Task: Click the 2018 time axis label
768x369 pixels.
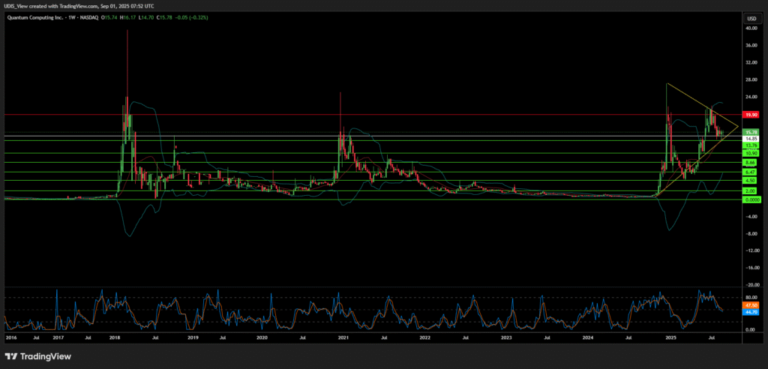Action: (114, 338)
